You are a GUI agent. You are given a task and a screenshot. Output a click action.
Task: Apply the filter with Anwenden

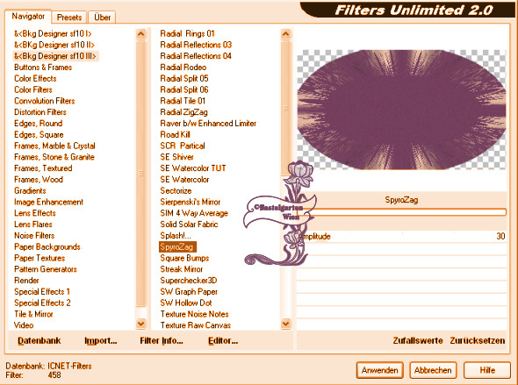(x=379, y=370)
